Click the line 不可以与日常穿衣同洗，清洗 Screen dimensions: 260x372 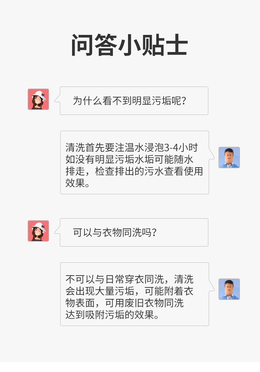coord(129,279)
